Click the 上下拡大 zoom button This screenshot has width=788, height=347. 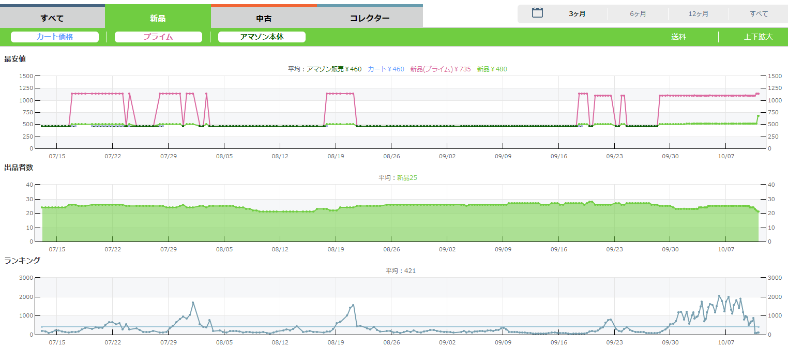pos(758,37)
